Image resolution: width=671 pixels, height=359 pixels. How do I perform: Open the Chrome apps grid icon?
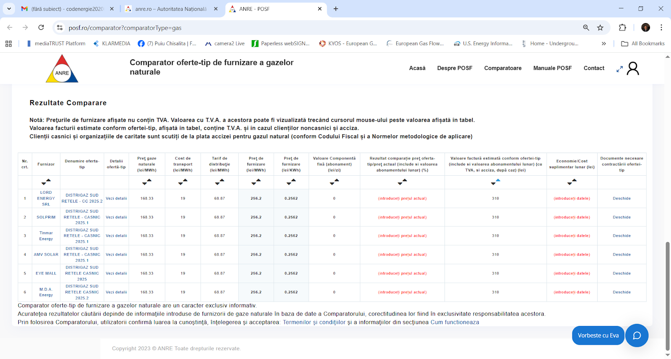(8, 44)
